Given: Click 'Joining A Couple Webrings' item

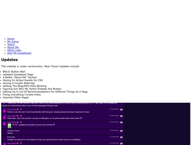Looking at the screenshot, I should click(19, 83).
